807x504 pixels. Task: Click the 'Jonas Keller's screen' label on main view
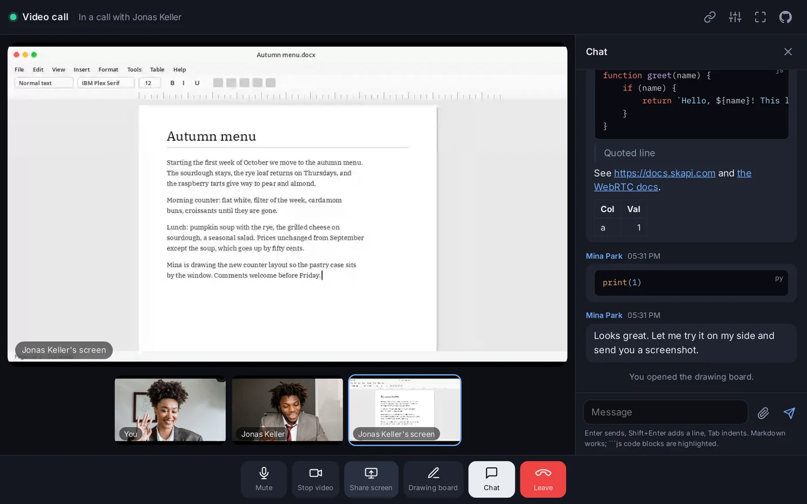(64, 350)
